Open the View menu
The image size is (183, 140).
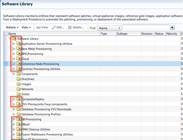[26, 27]
